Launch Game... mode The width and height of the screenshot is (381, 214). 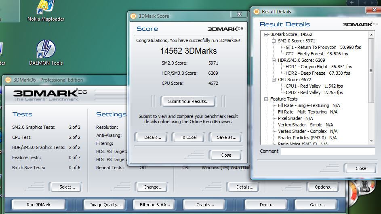click(x=317, y=205)
